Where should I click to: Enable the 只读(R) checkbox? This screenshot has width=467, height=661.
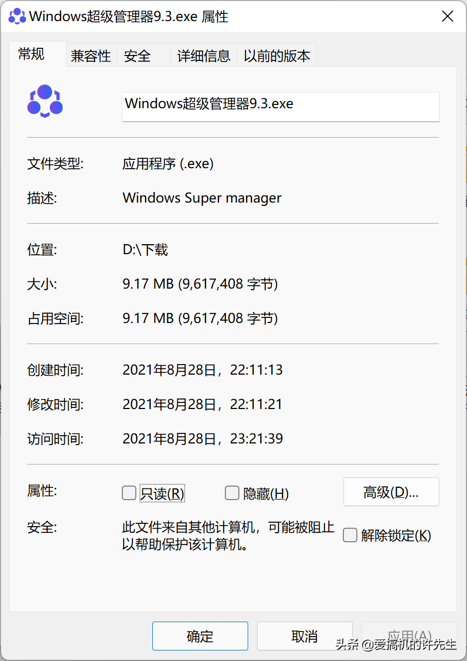point(129,493)
